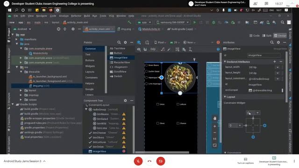Zoom to fit screen icon
The image size is (299, 168).
click(215, 145)
